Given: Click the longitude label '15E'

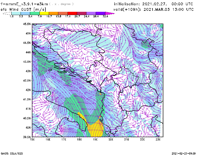Looking at the screenshot, I should point(32,139).
